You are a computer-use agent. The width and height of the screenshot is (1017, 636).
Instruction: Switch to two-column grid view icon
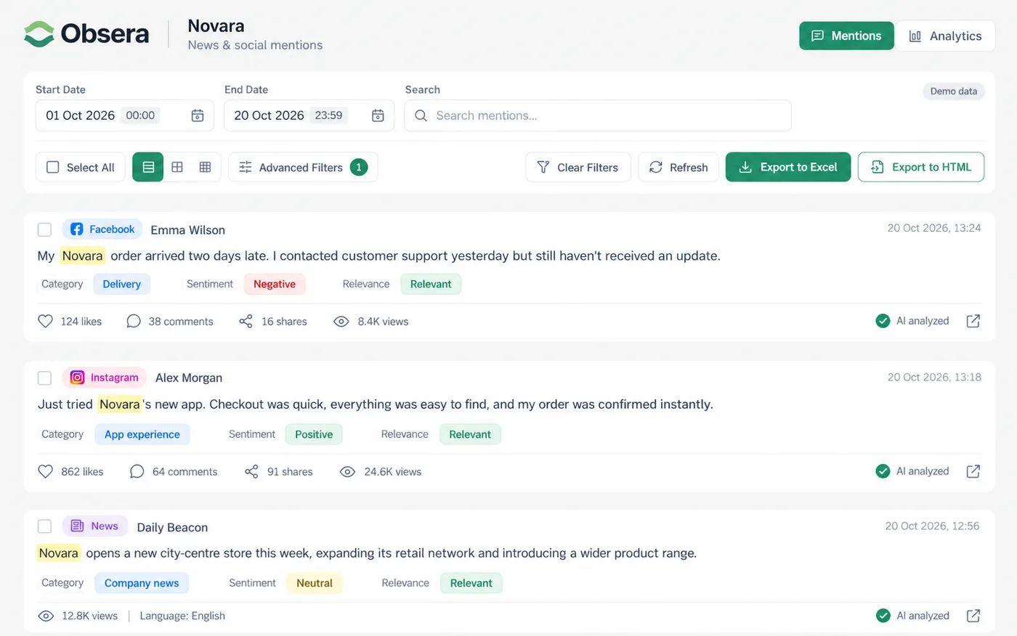click(177, 167)
